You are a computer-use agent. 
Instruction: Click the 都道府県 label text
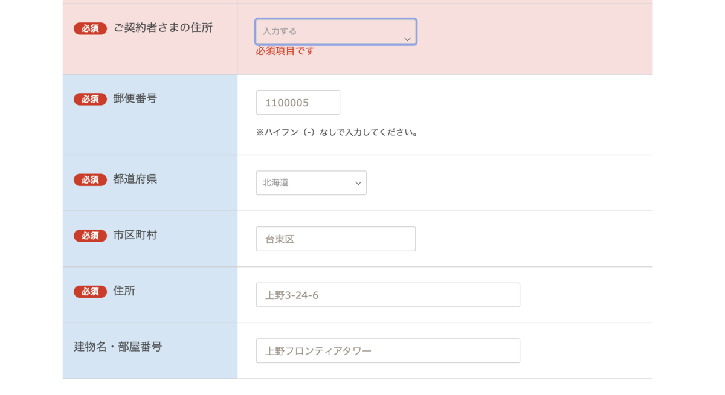point(135,179)
